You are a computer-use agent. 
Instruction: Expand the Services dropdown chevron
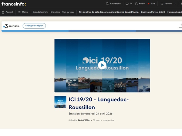pos(174,4)
